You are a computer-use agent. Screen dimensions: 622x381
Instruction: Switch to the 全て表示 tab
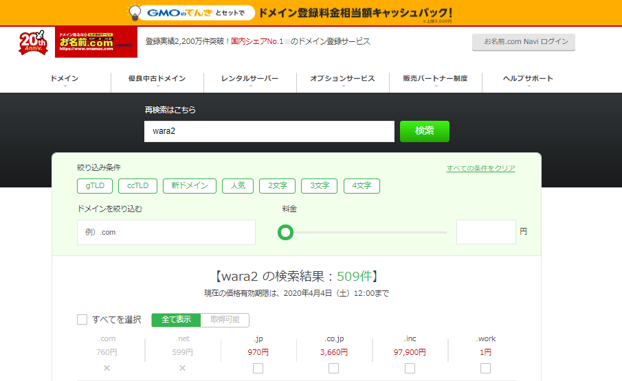[176, 320]
